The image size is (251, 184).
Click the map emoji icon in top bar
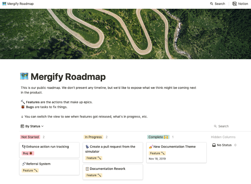click(x=4, y=4)
